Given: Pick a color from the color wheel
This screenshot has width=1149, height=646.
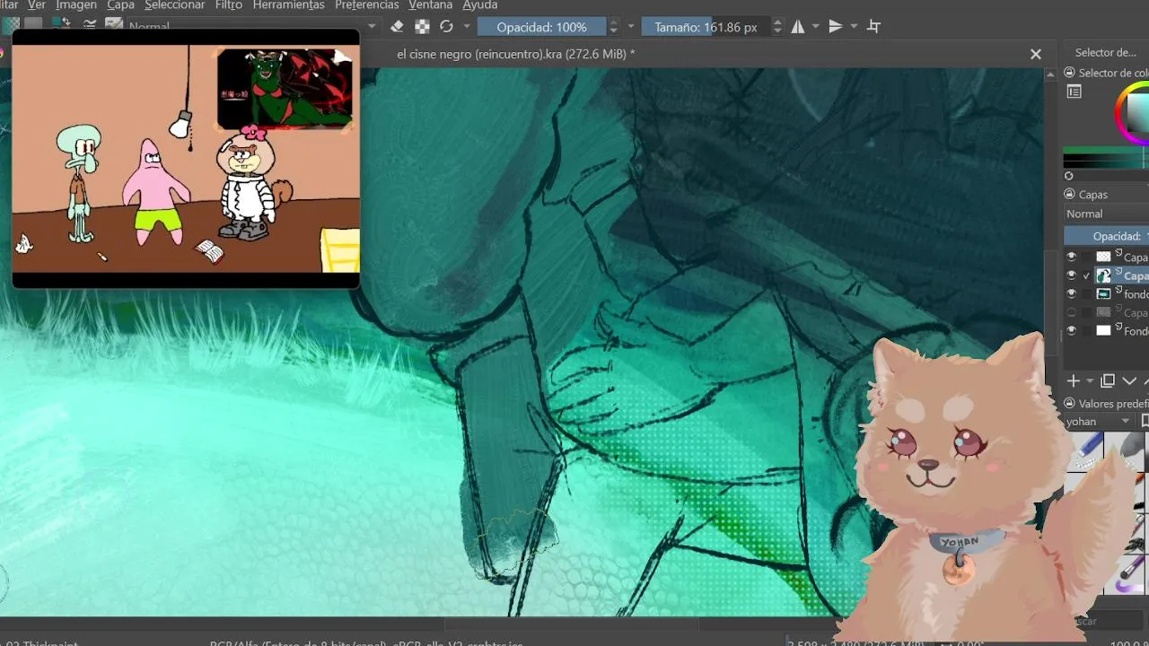Looking at the screenshot, I should 1132,113.
